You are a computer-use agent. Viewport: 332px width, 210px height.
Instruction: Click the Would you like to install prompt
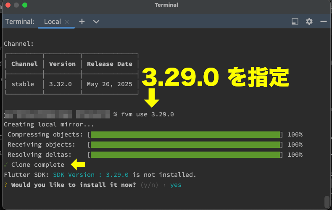coord(74,185)
